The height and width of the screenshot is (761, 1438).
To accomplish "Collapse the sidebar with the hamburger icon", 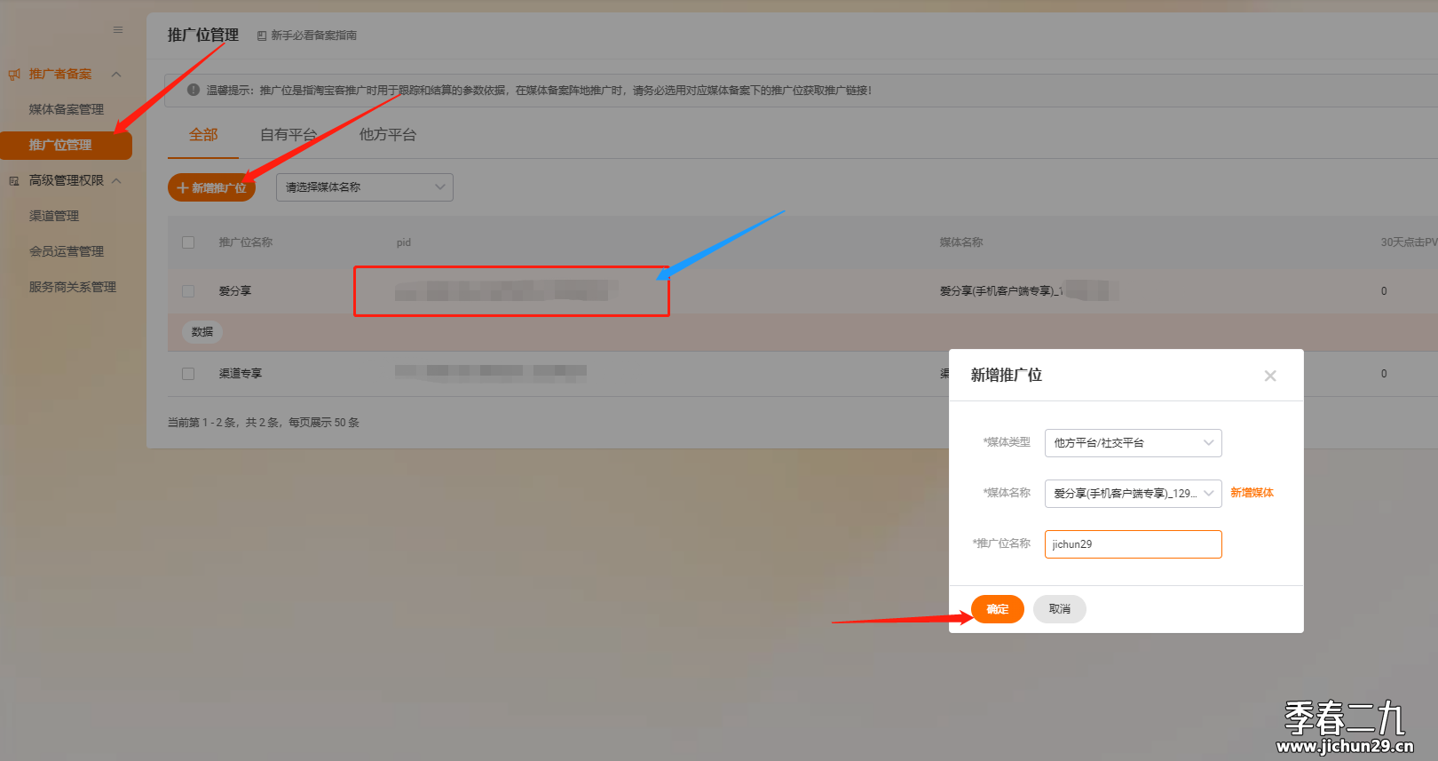I will coord(118,30).
